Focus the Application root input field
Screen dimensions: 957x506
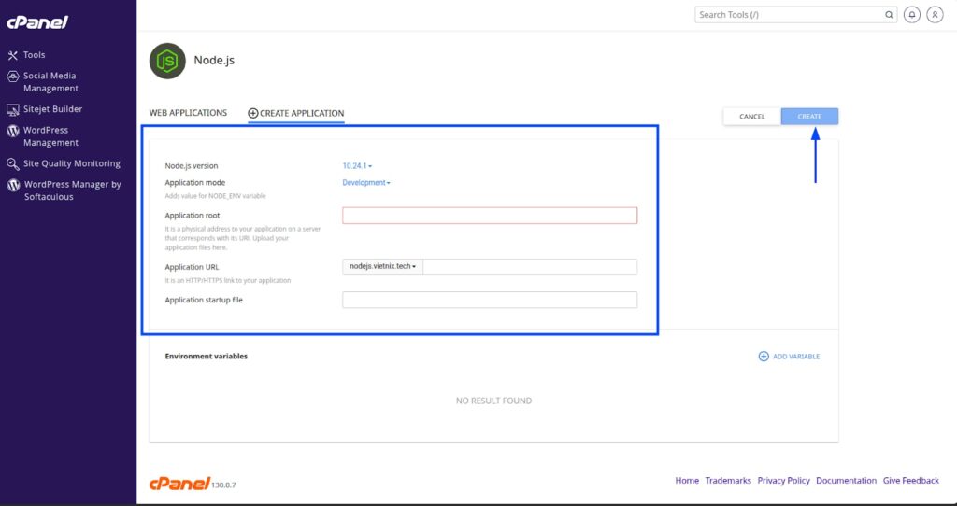(489, 216)
